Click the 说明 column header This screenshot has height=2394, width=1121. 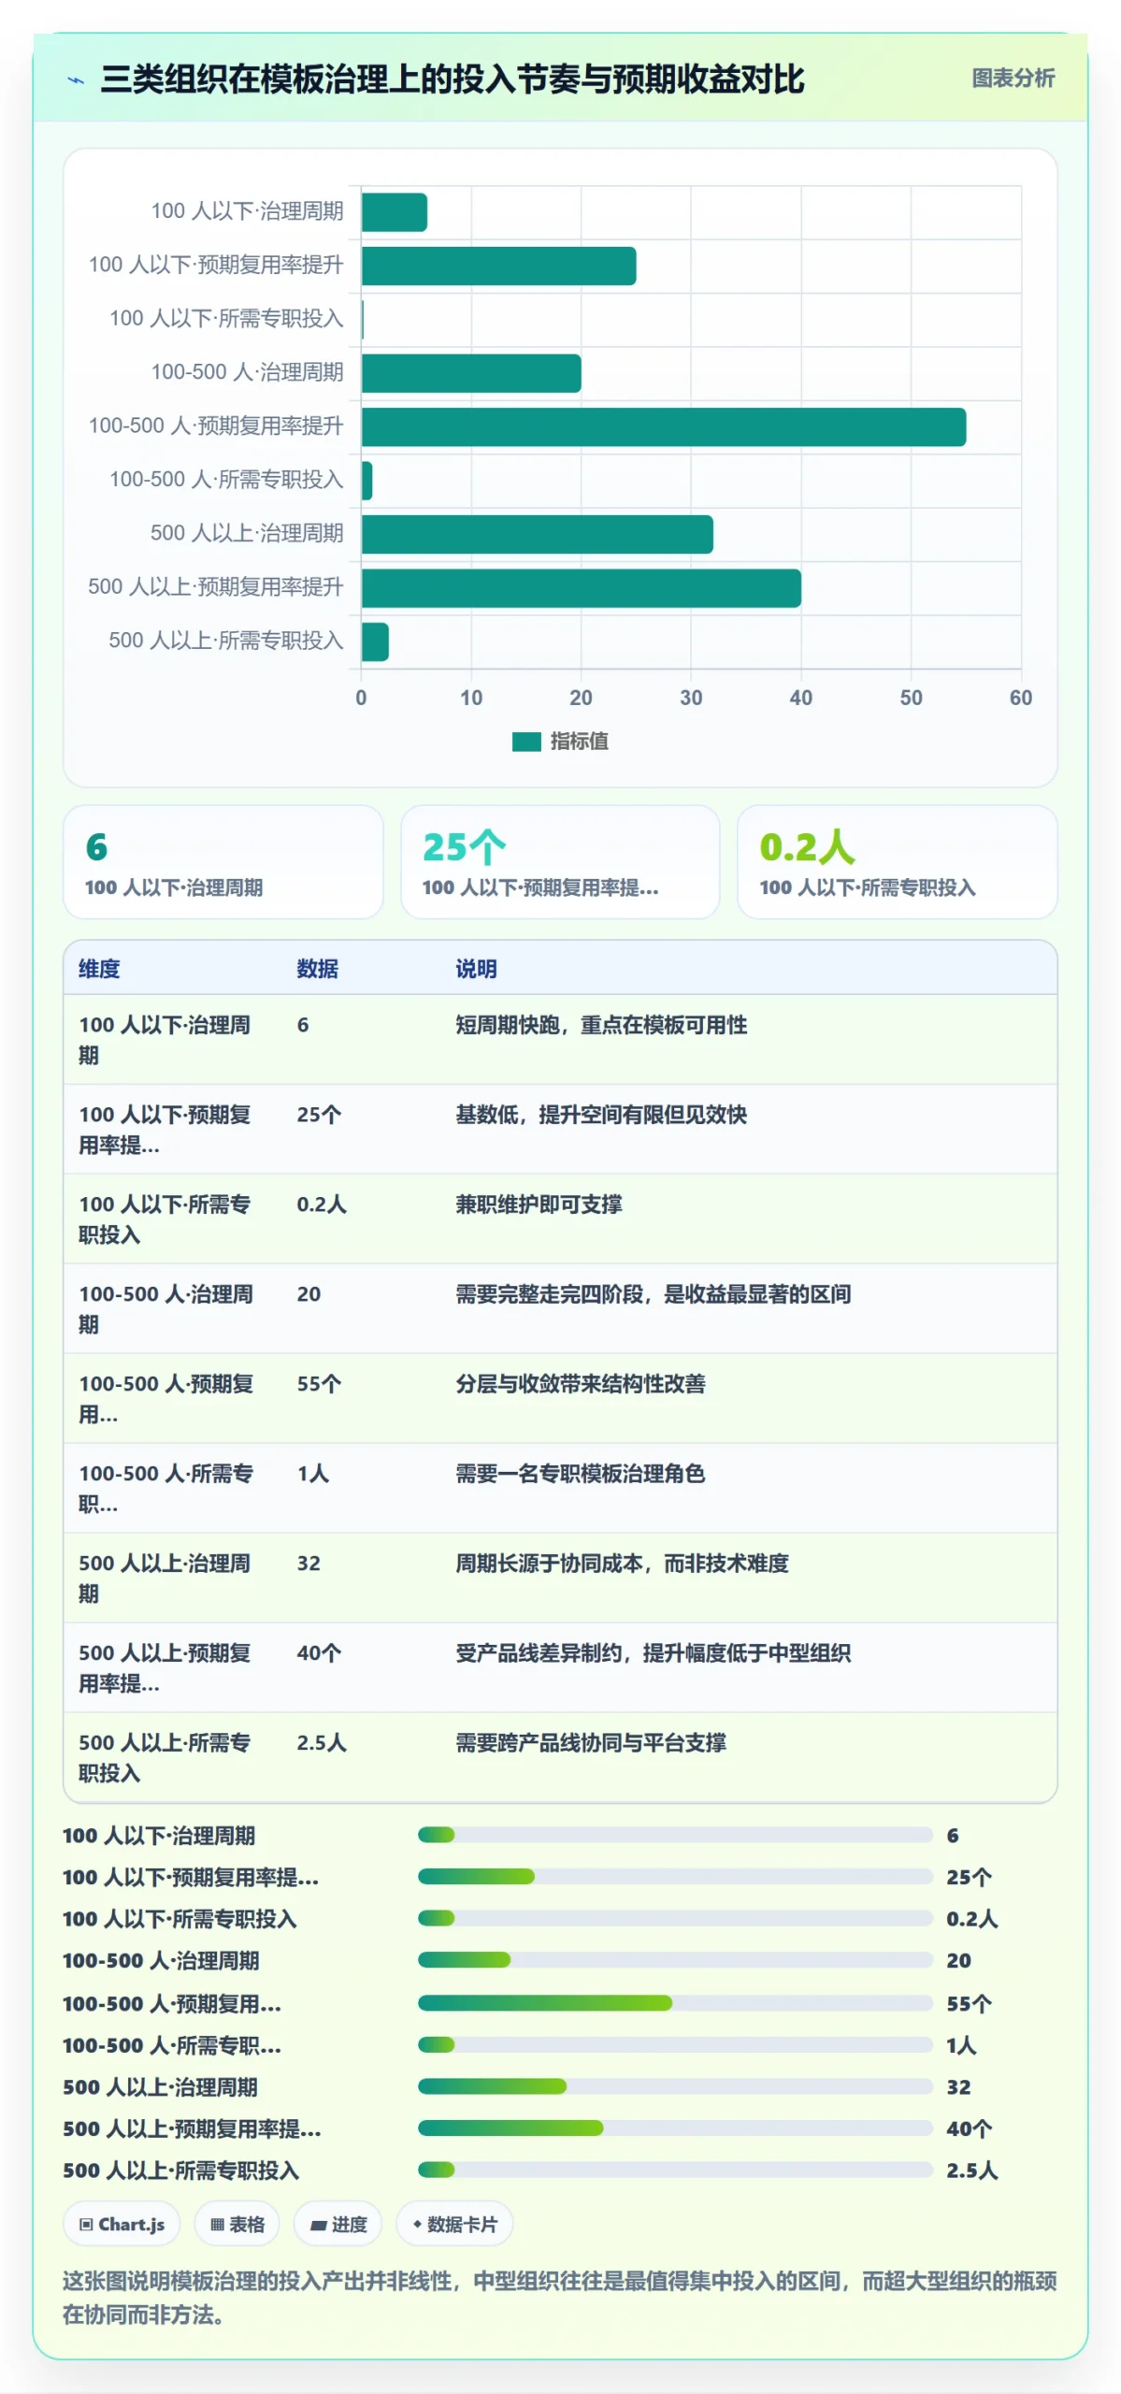tap(476, 969)
